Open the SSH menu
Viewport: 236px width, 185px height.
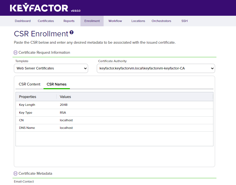pos(184,21)
